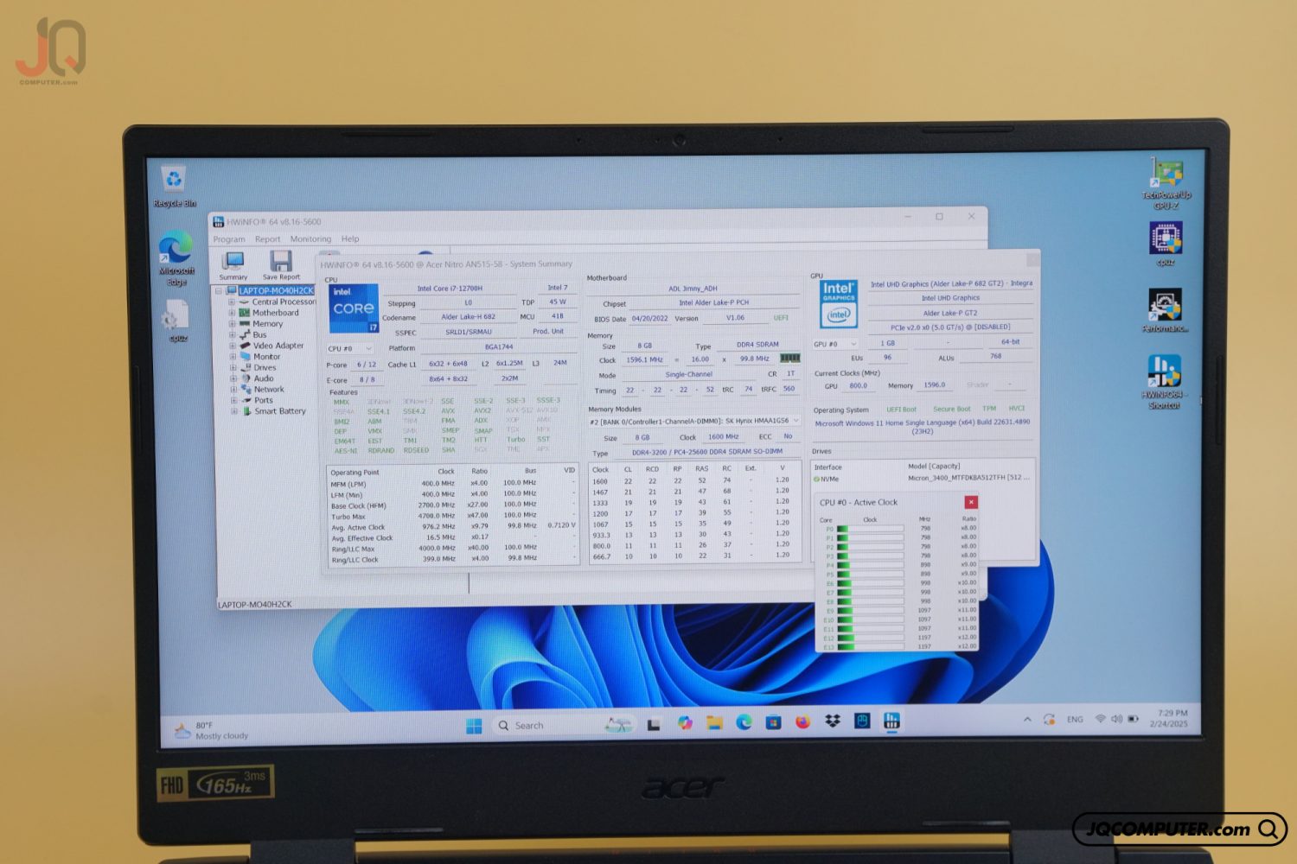Open the Summary toolbar button
1297x864 pixels.
233,265
